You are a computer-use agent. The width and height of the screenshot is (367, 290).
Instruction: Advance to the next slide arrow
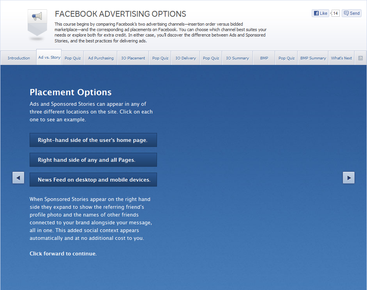(349, 178)
